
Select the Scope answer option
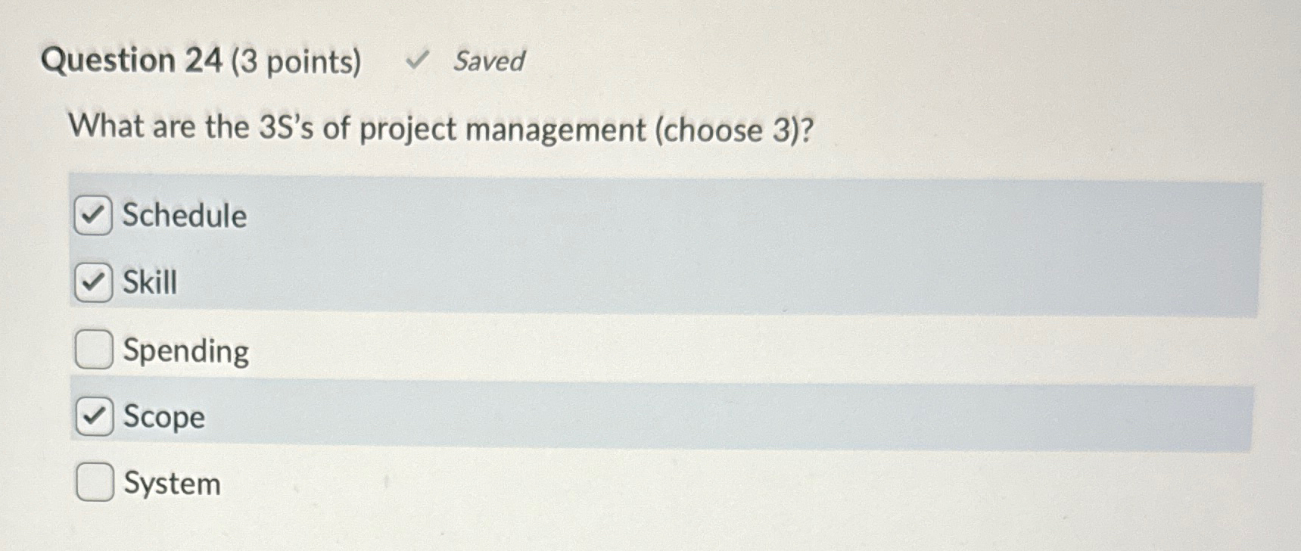pos(163,416)
